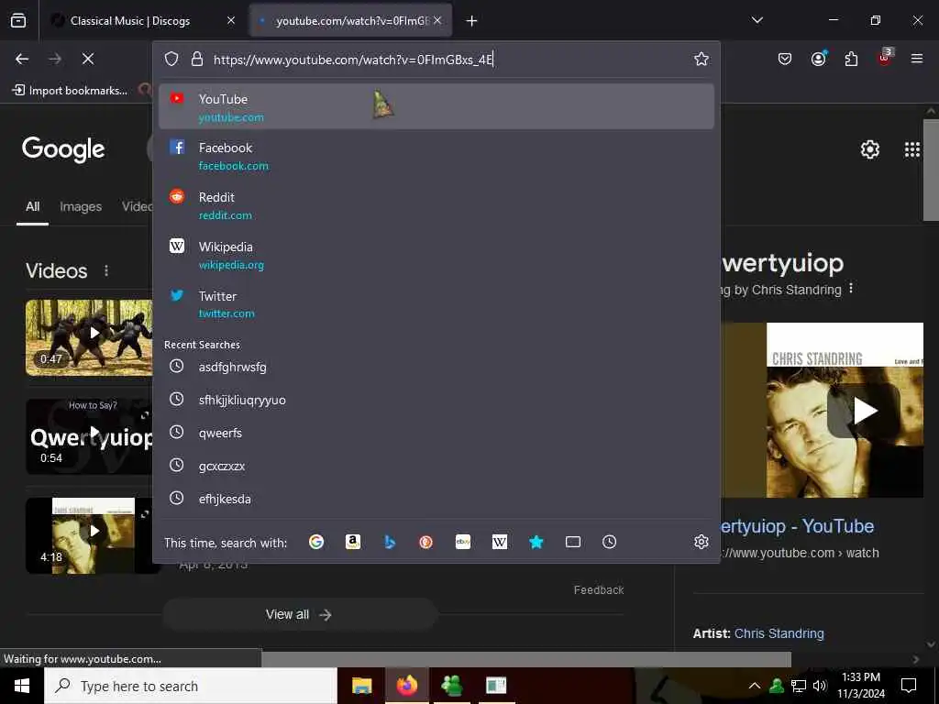This screenshot has height=704, width=939.
Task: Choose recent search sfhkjjkliuqryyuo
Action: pyautogui.click(x=436, y=400)
